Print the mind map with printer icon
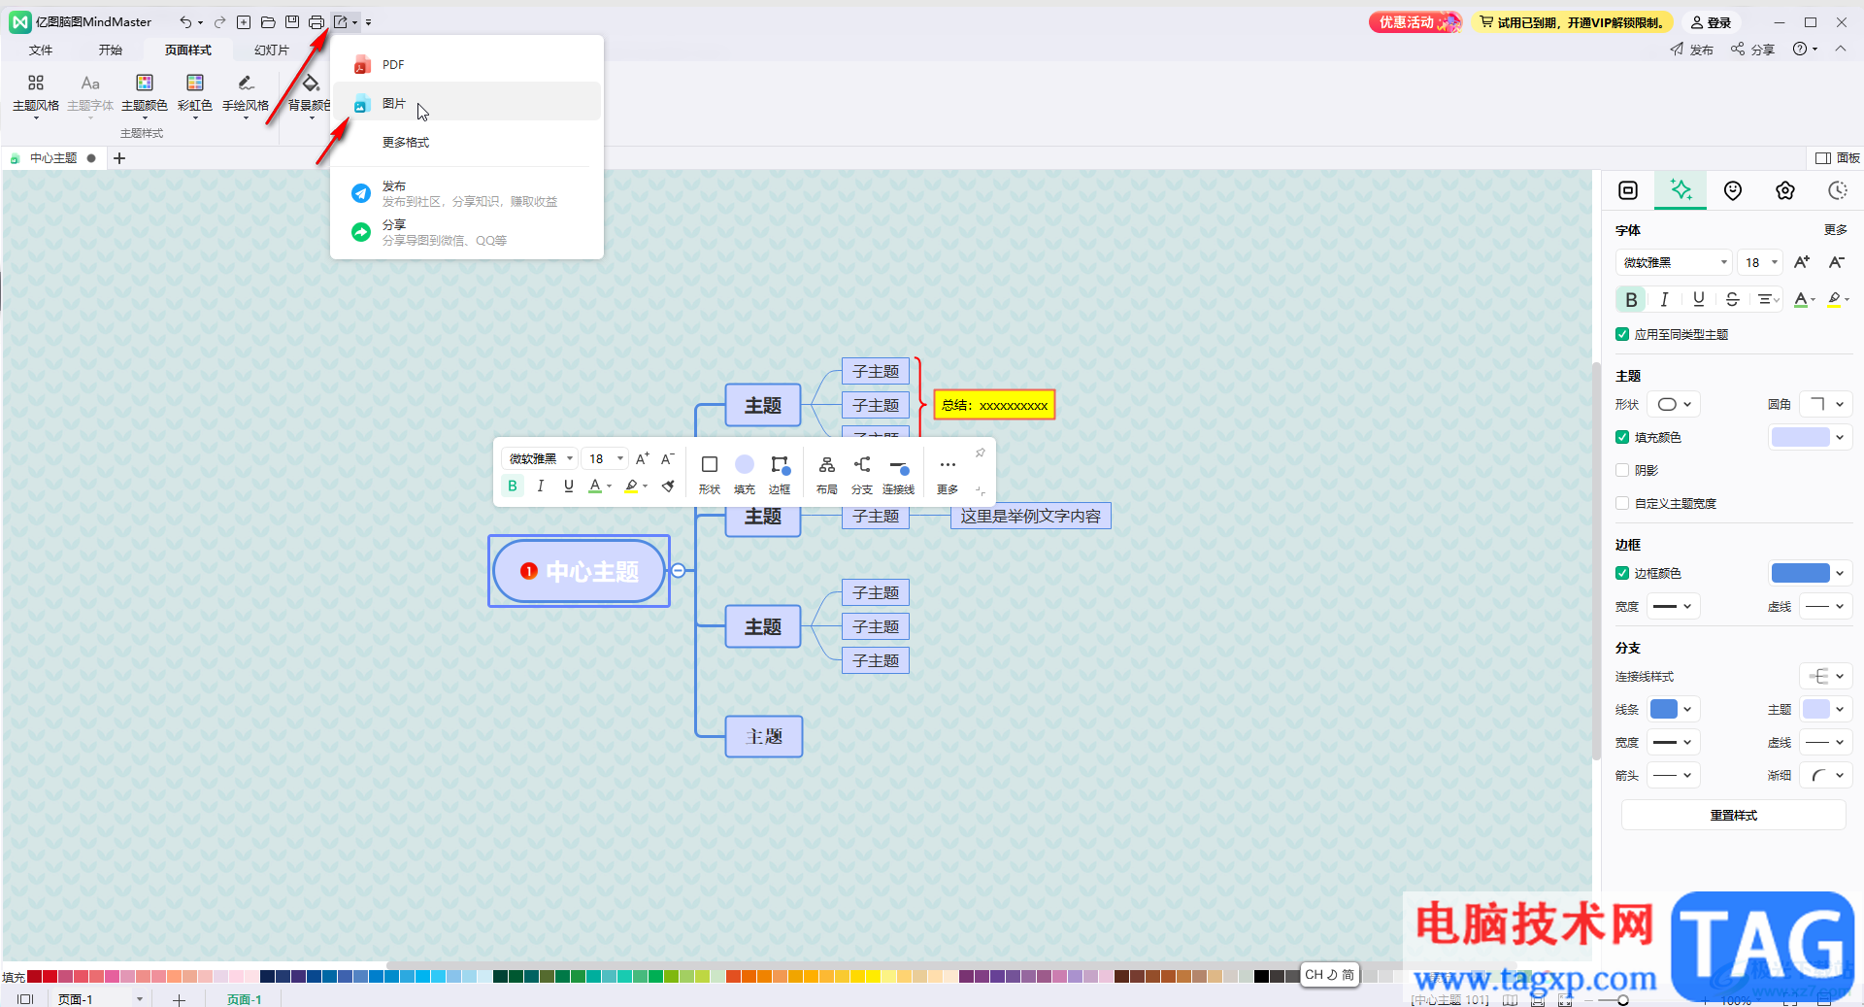This screenshot has height=1007, width=1864. [x=316, y=22]
